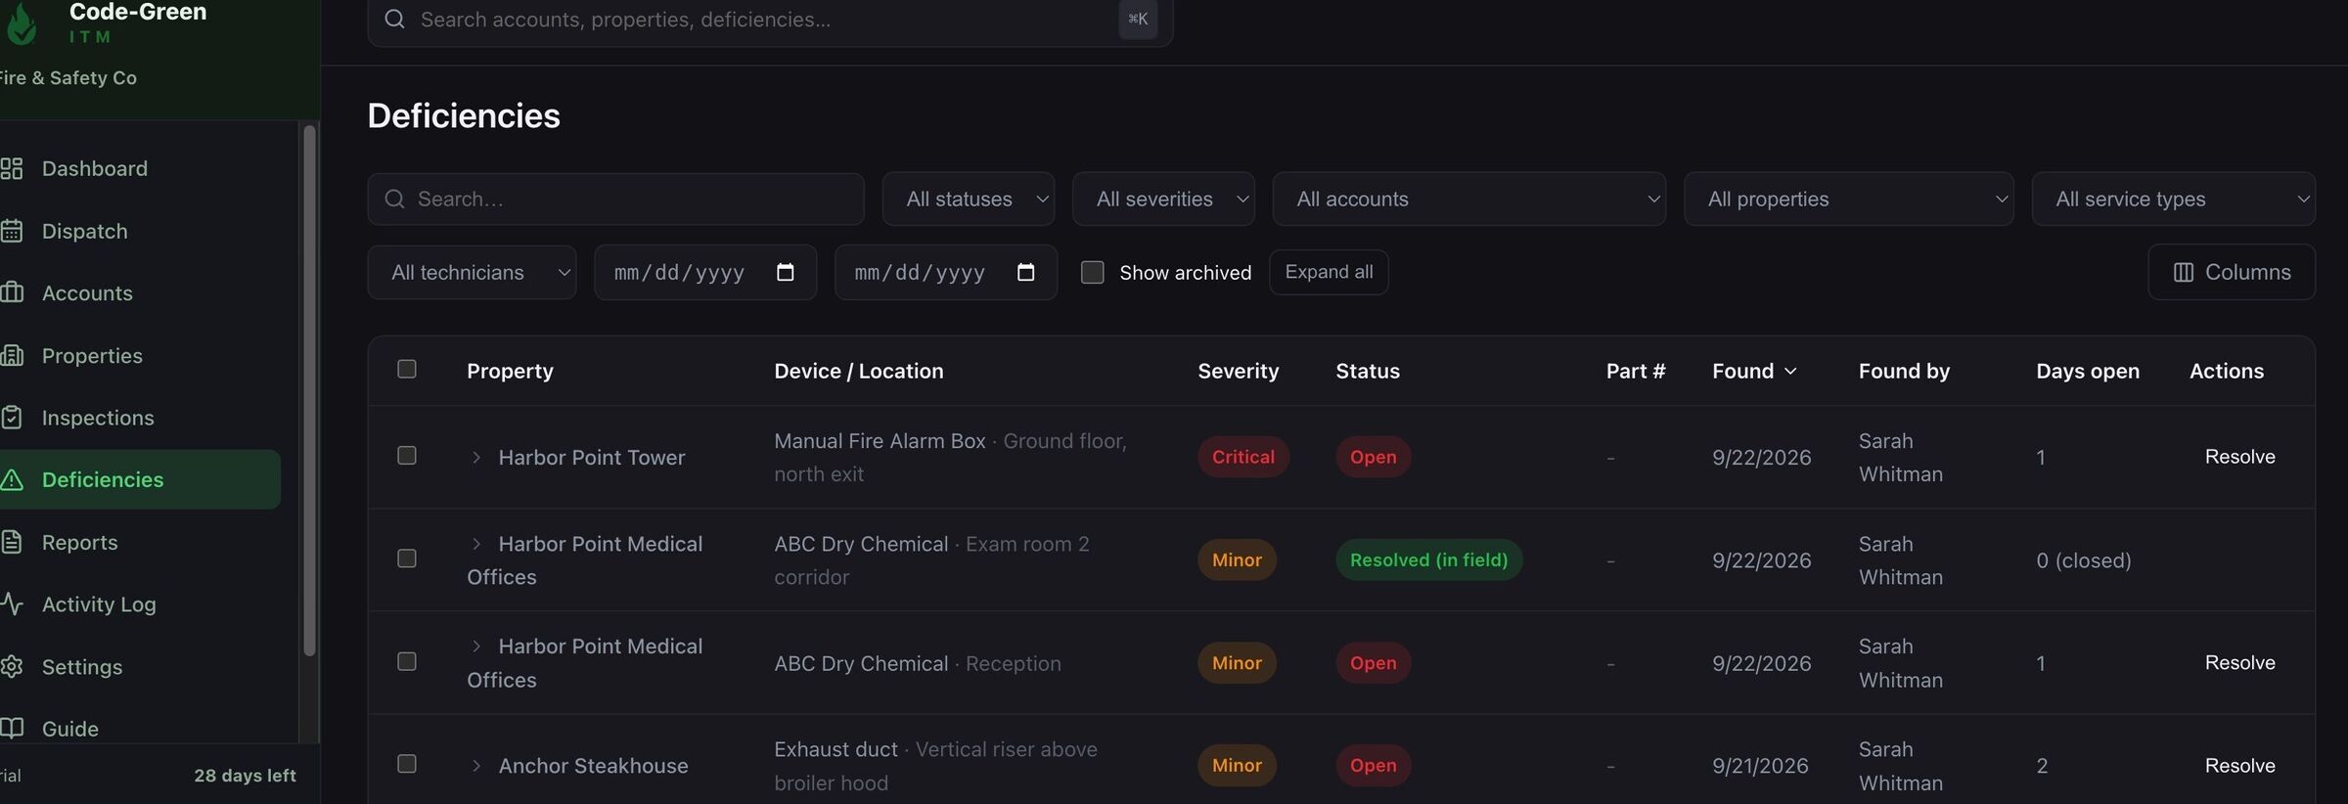Click the magnifier icon in global search

394,19
